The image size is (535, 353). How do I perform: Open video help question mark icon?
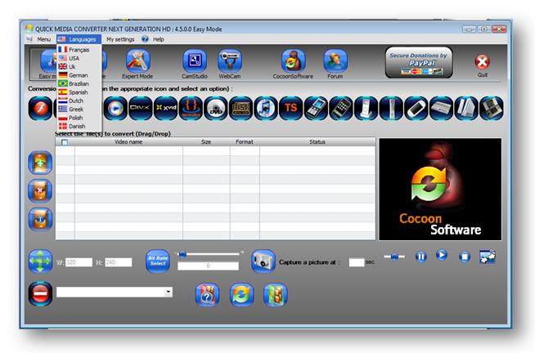coord(207,295)
